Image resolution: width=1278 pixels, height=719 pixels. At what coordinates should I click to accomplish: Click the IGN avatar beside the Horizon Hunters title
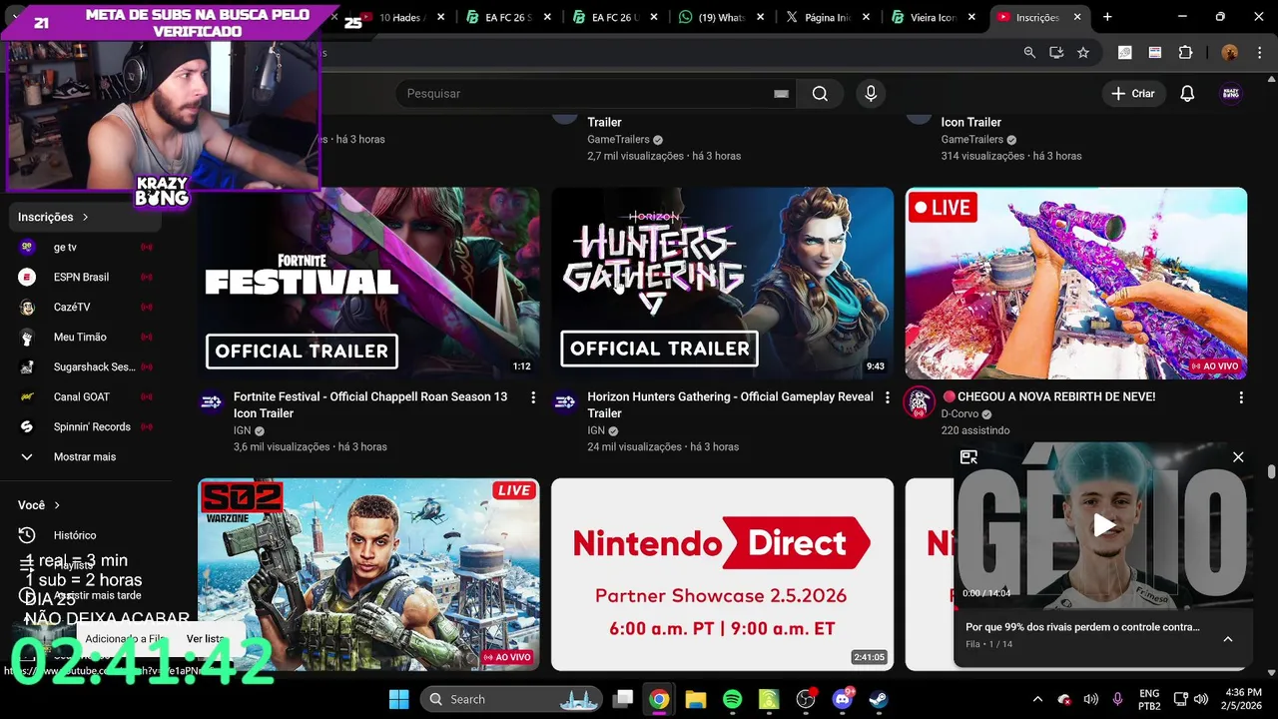point(565,402)
